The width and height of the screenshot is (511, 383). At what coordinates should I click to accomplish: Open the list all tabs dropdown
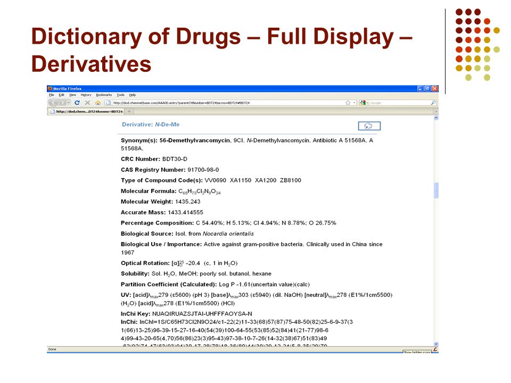[436, 111]
